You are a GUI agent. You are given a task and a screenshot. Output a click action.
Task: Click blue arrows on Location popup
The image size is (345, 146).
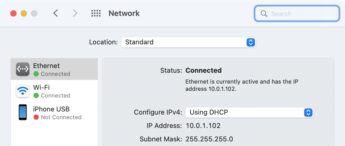point(251,42)
